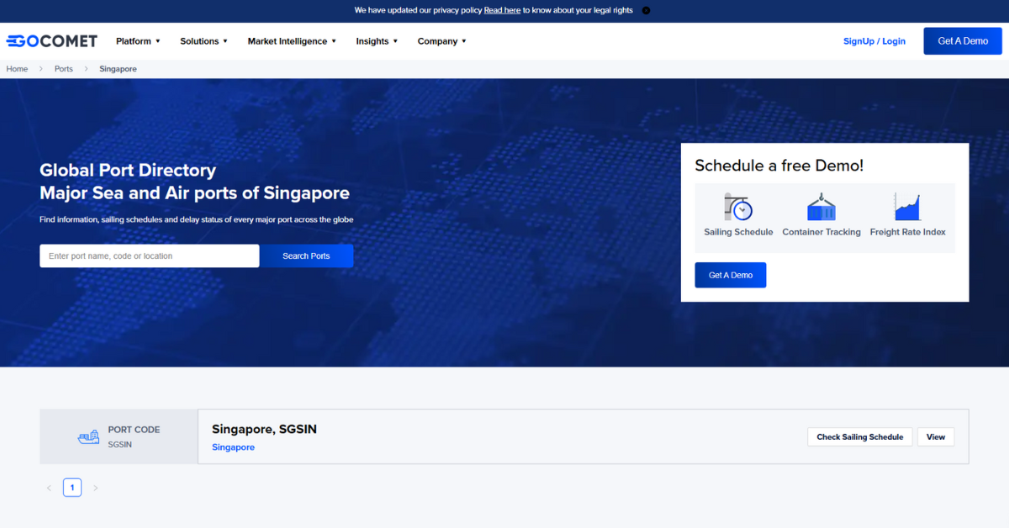
Task: Open the Company dropdown menu
Action: pos(441,41)
